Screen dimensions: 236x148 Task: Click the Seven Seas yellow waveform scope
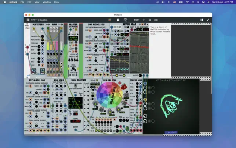[x=120, y=60]
